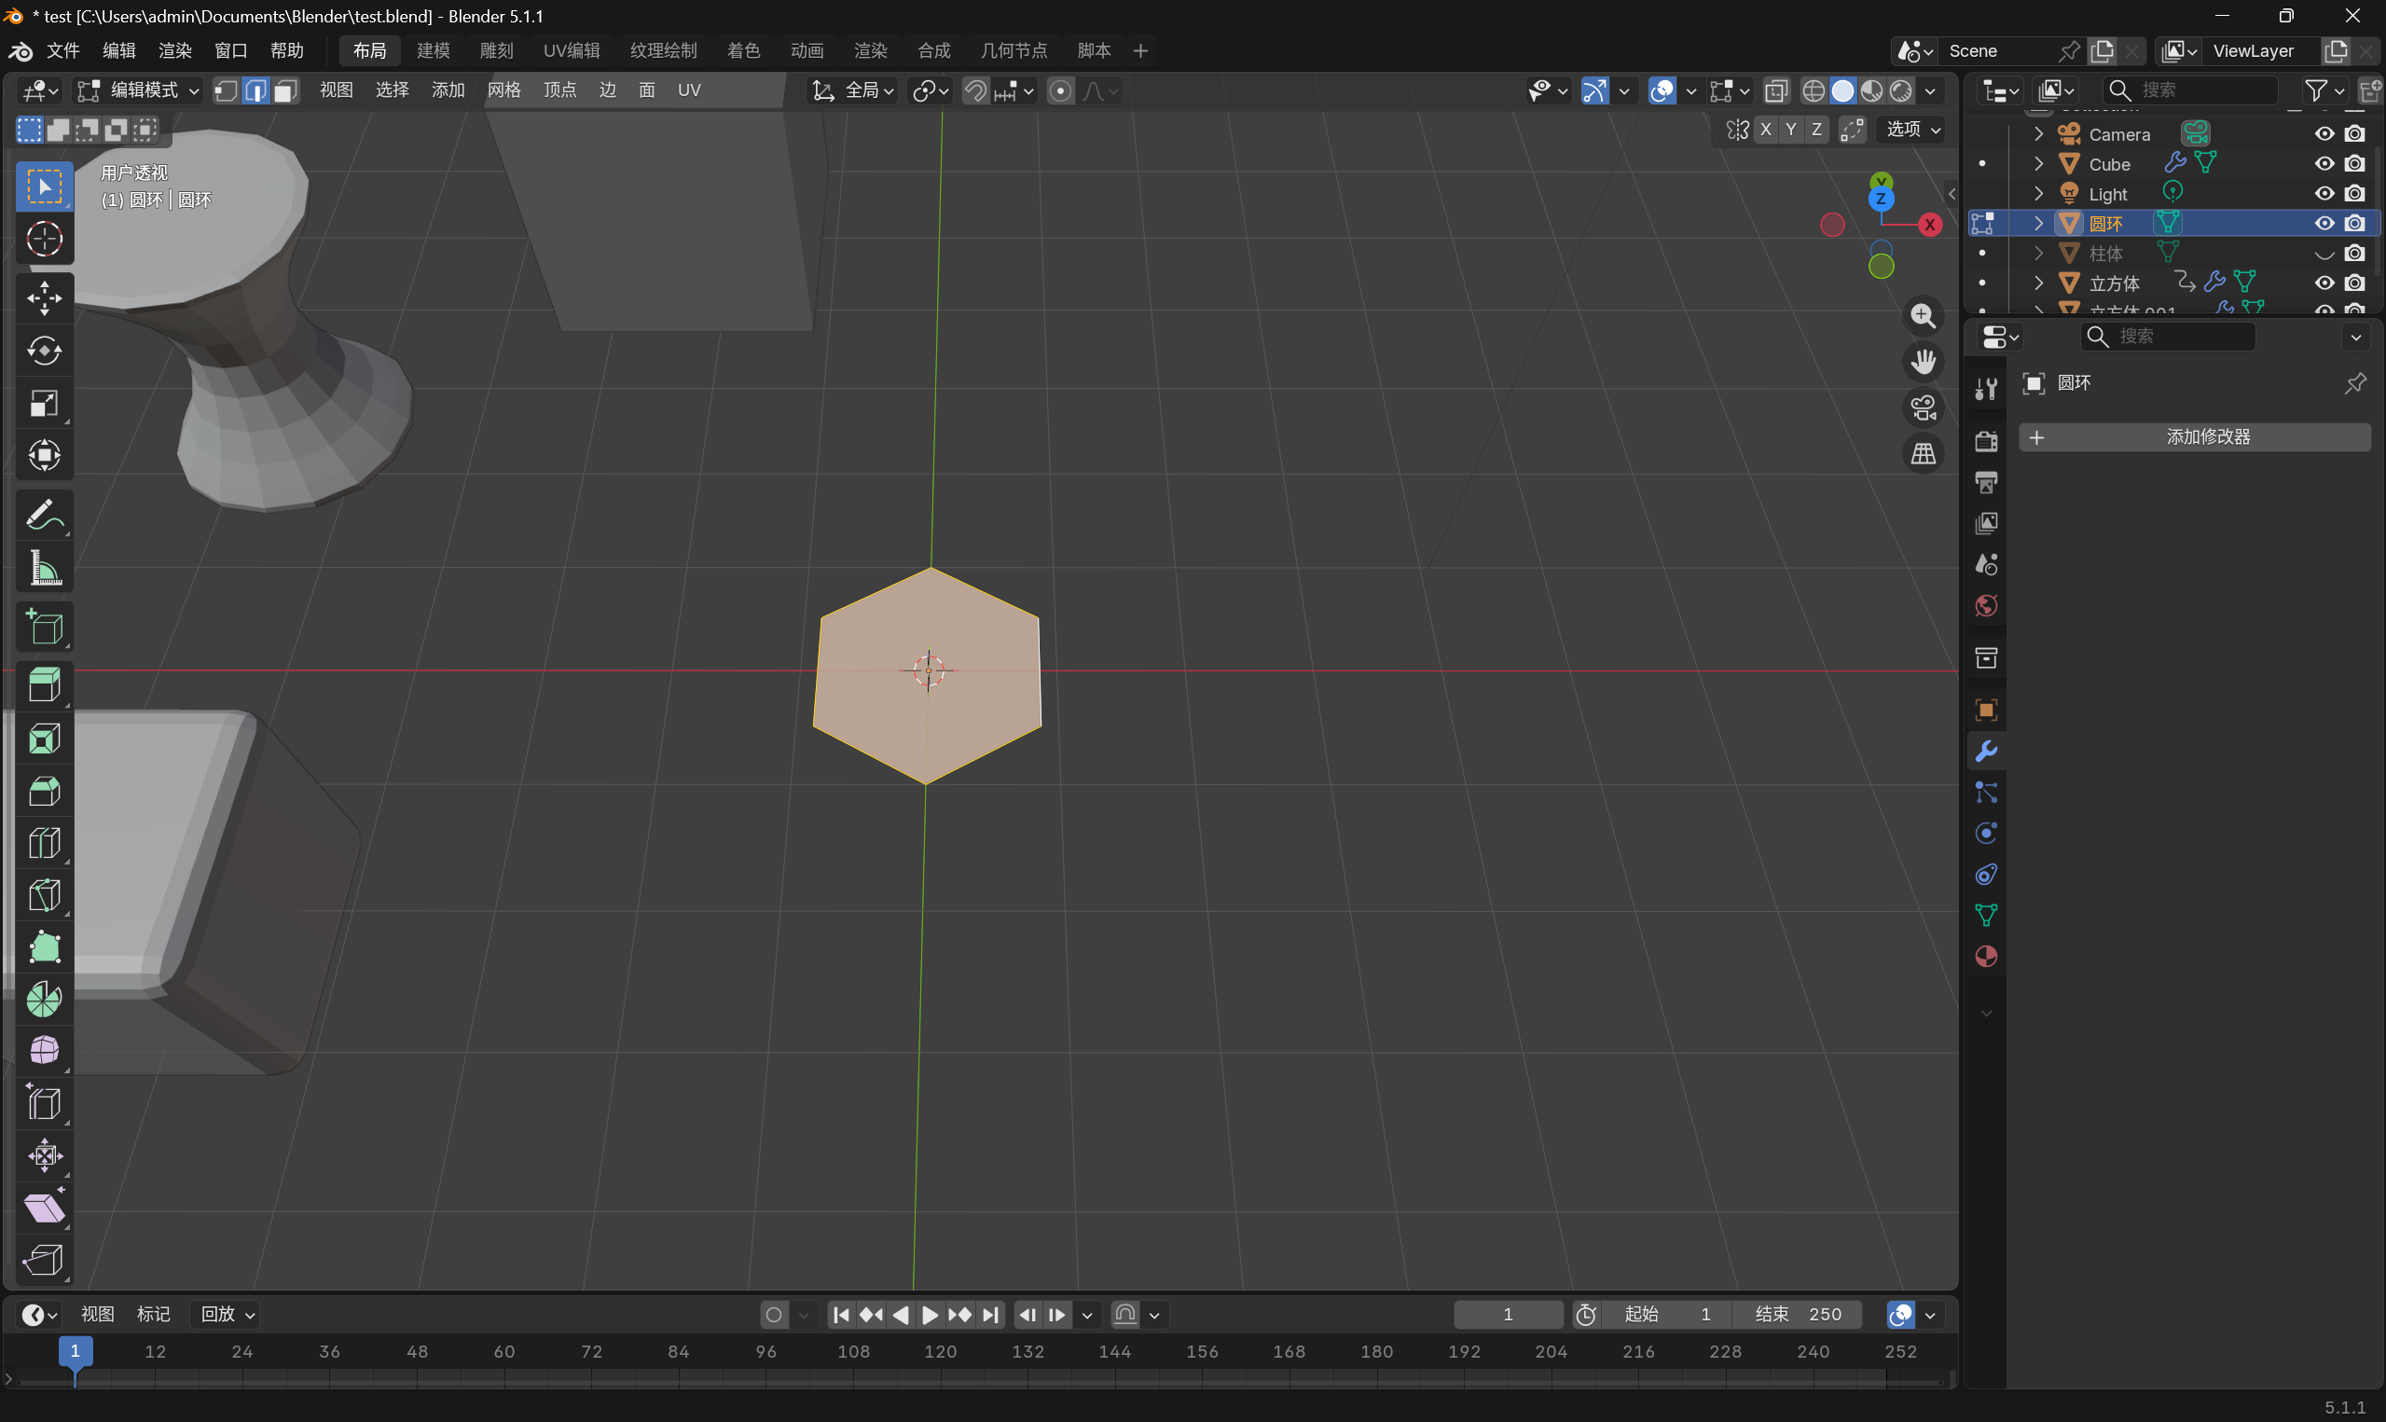Switch to the 雕刻 workspace tab
The width and height of the screenshot is (2386, 1422).
click(x=496, y=50)
